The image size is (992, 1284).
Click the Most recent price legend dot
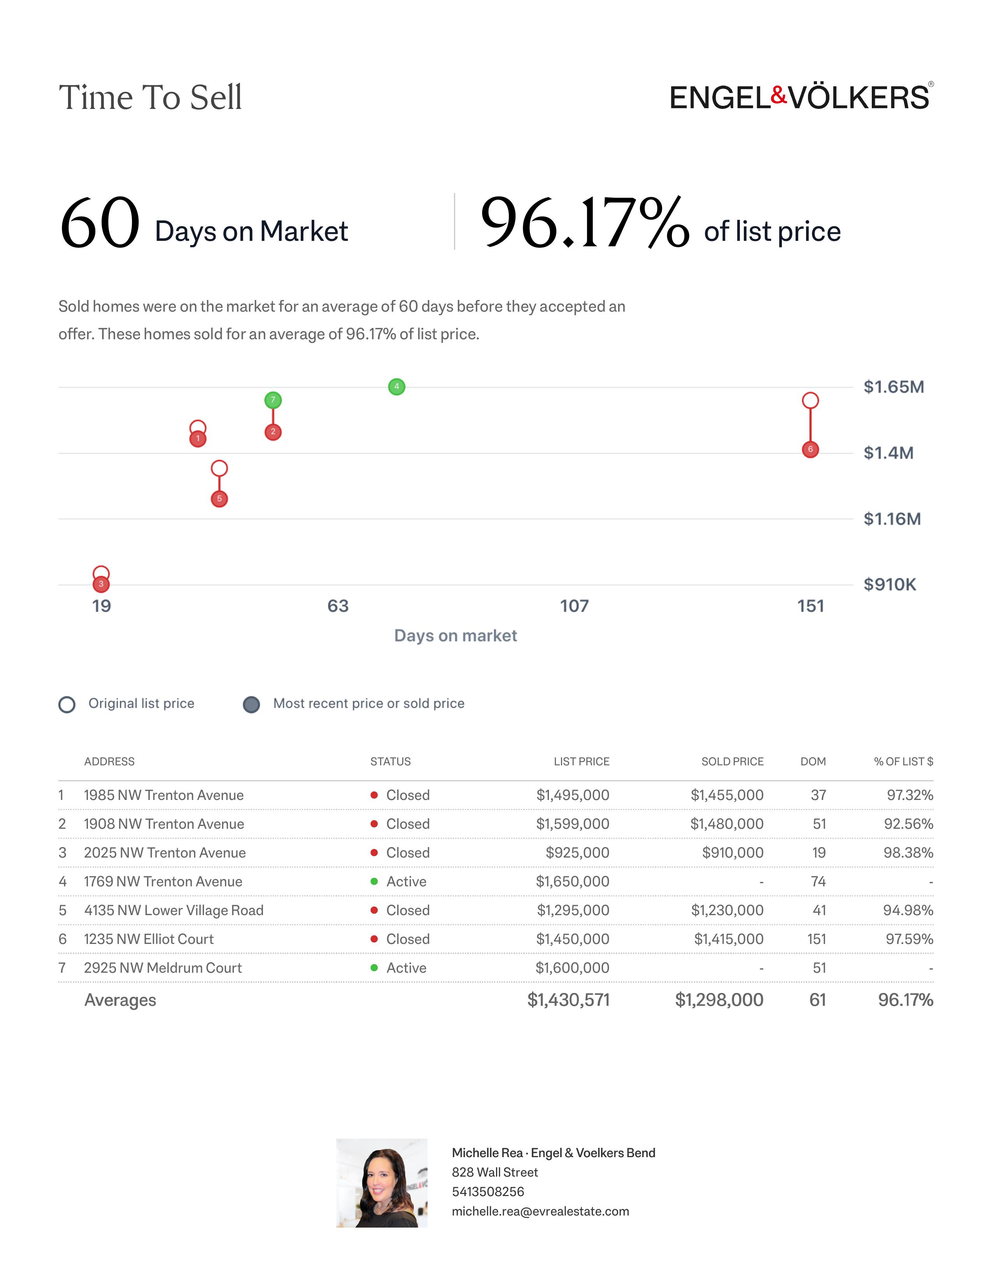coord(252,704)
